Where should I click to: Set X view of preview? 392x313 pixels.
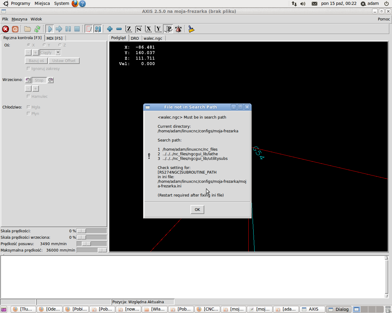coord(148,29)
